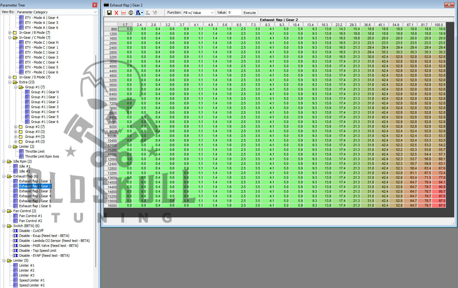458x288 pixels.
Task: Click the balance scales compare icon
Action: tap(131, 13)
